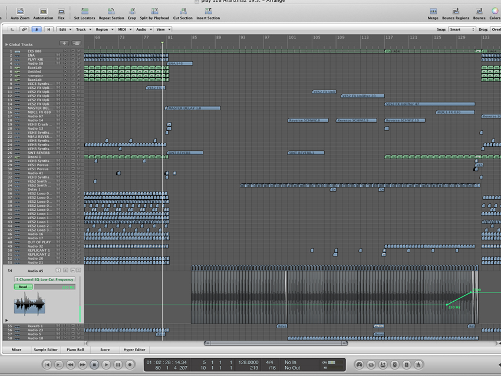Click the Set Locators toolbar icon
Screen dimensions: 501x376
pos(85,11)
